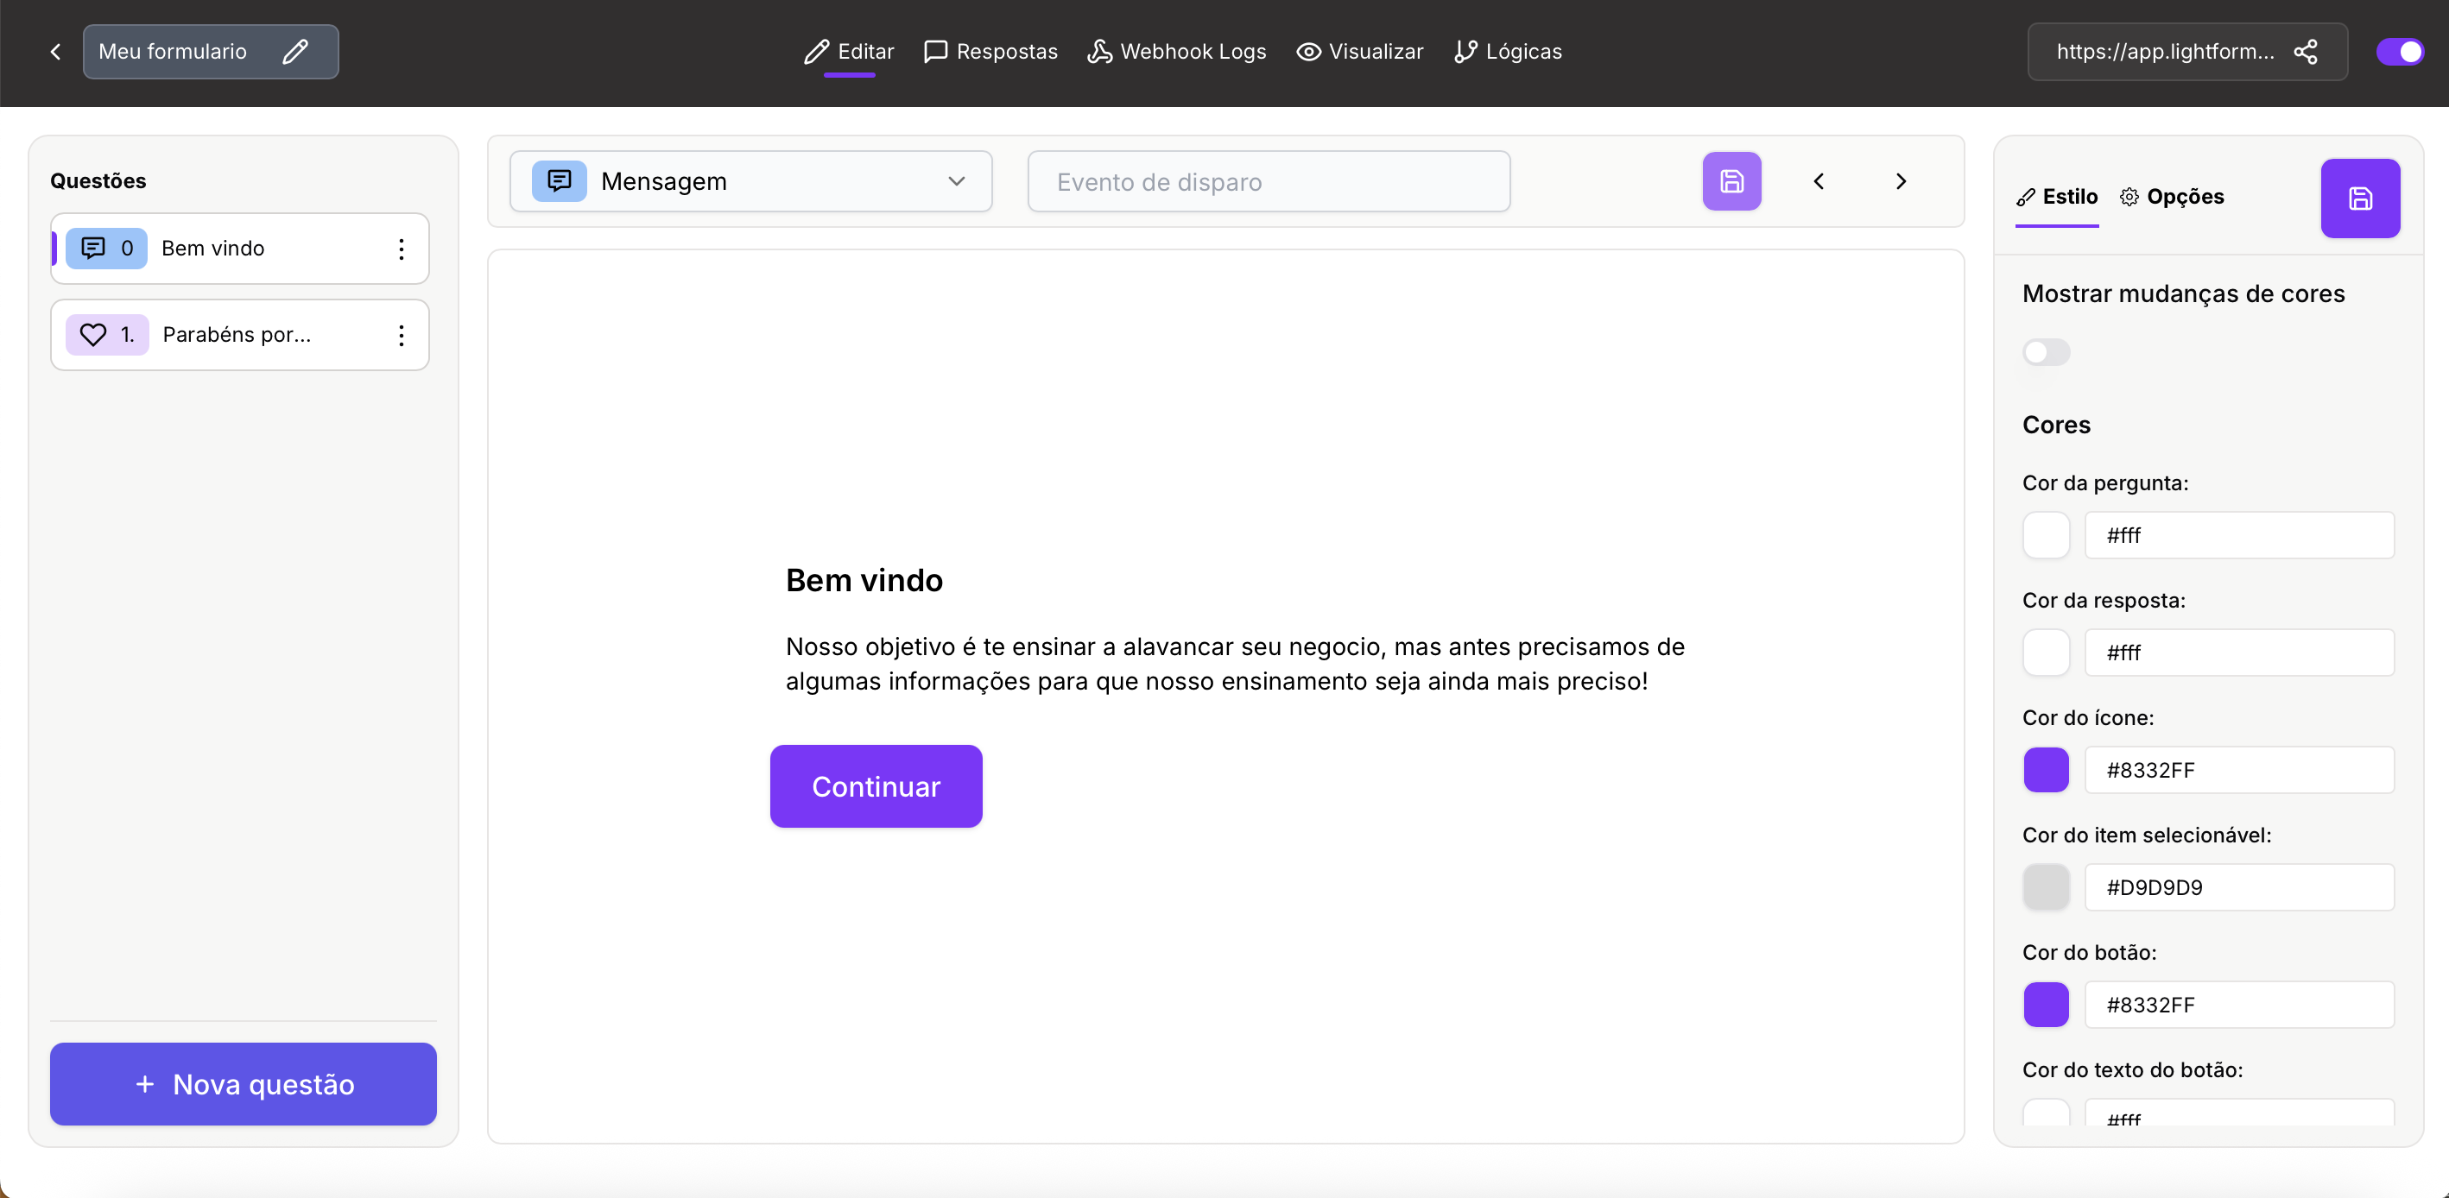
Task: Switch to the Opções tab
Action: (x=2173, y=197)
